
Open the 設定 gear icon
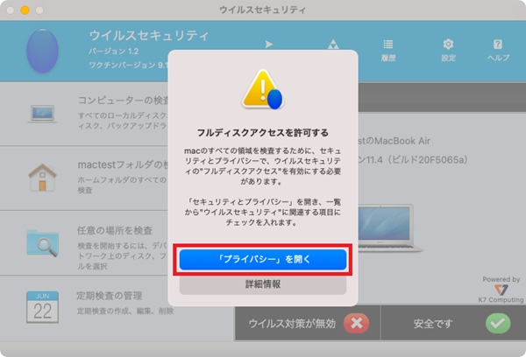(x=448, y=44)
